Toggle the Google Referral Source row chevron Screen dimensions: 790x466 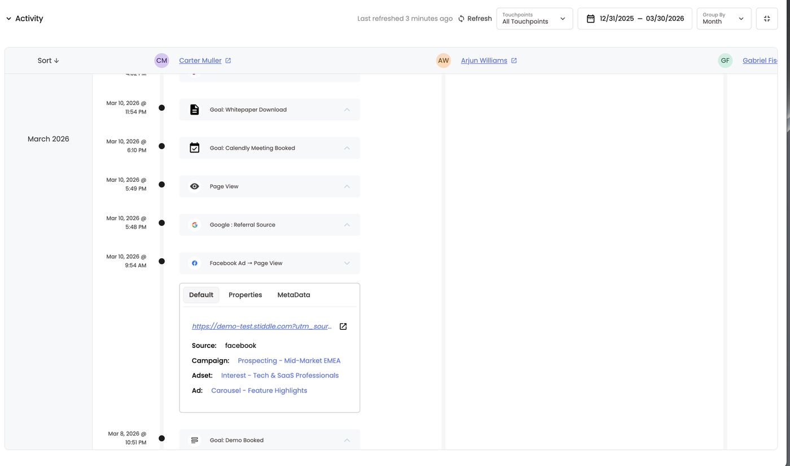pos(347,225)
